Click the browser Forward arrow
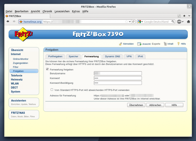 click(14, 21)
